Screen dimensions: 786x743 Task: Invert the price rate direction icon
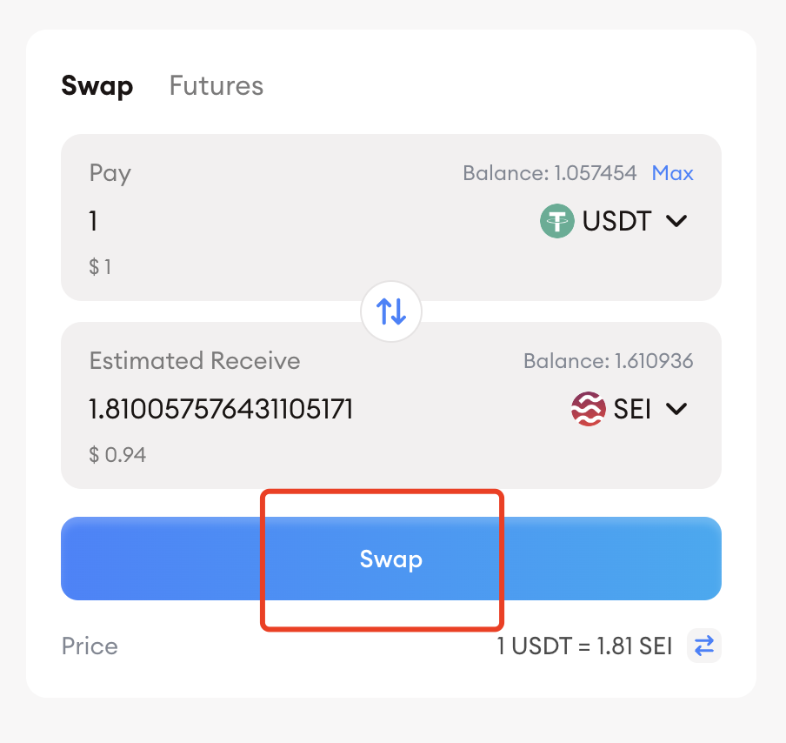point(704,646)
